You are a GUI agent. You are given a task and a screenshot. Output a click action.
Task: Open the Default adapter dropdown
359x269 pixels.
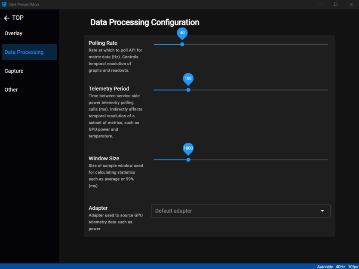pyautogui.click(x=241, y=211)
